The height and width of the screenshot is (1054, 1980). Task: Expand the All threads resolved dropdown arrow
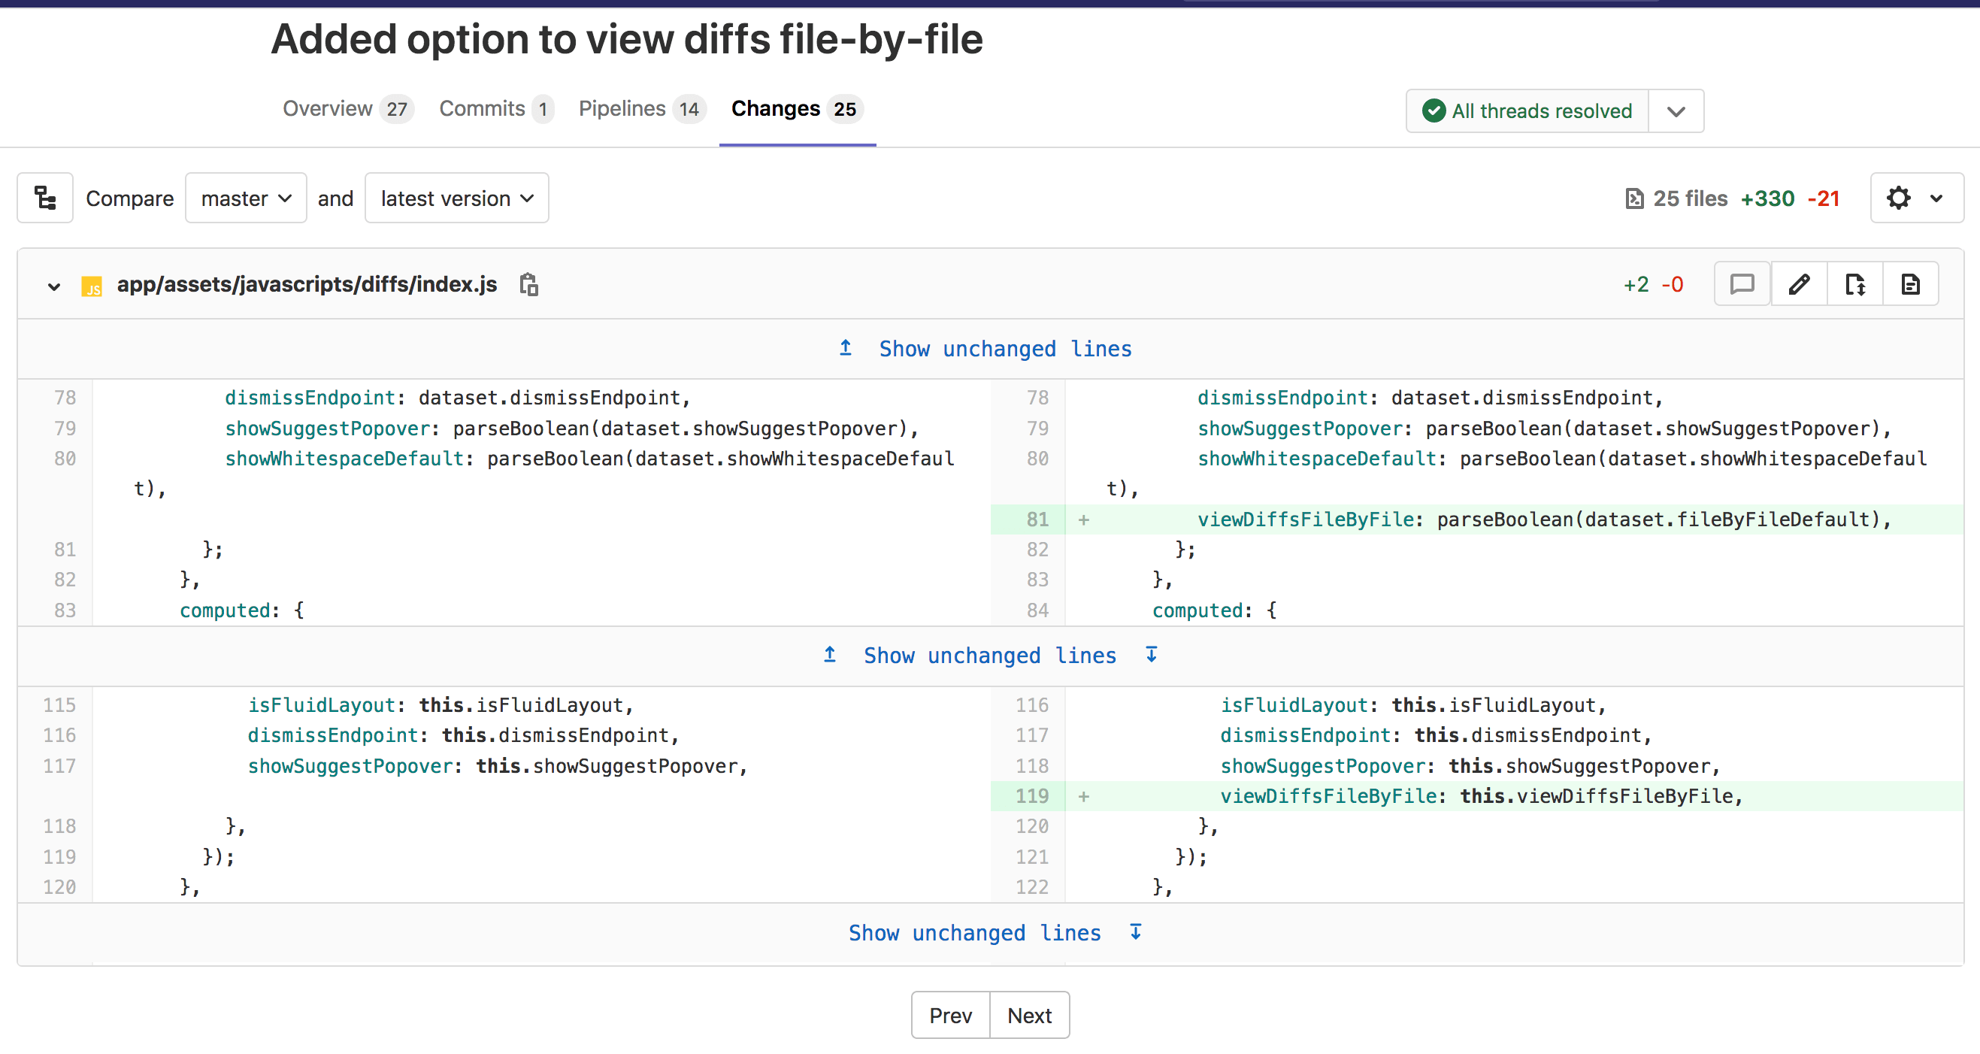pyautogui.click(x=1676, y=111)
